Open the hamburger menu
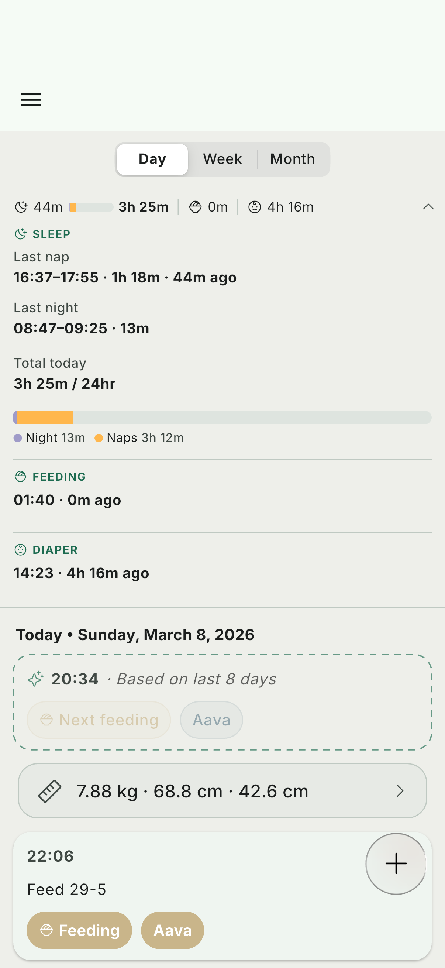Viewport: 445px width, 968px height. pyautogui.click(x=31, y=100)
